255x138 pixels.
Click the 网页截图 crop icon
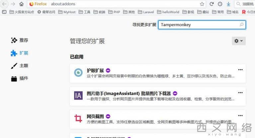(x=78, y=118)
